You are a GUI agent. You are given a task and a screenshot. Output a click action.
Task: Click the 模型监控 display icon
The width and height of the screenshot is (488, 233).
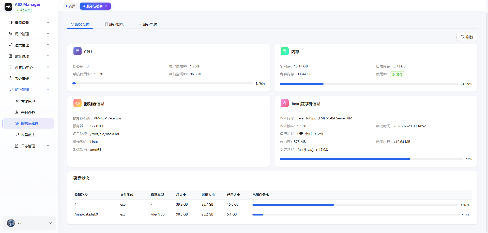[17, 135]
